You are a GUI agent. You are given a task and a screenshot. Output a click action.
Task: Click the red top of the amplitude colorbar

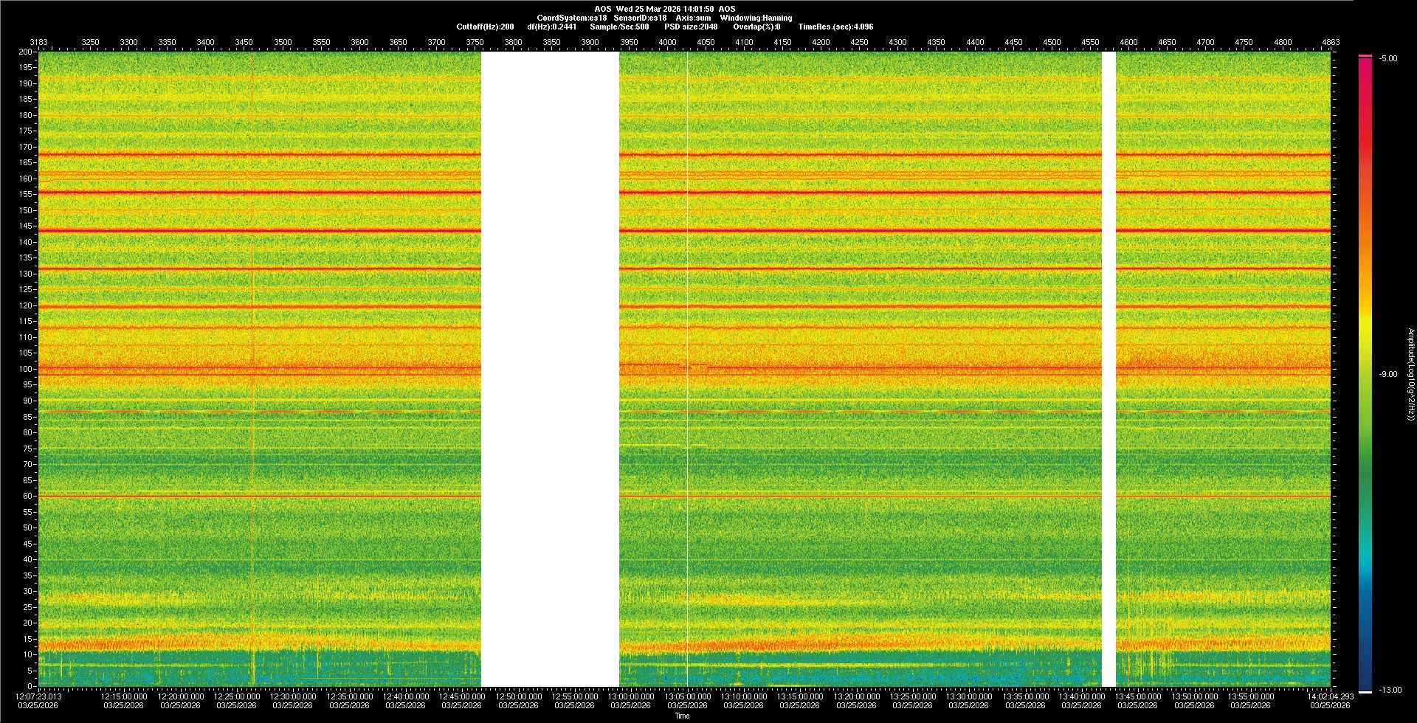coord(1365,57)
